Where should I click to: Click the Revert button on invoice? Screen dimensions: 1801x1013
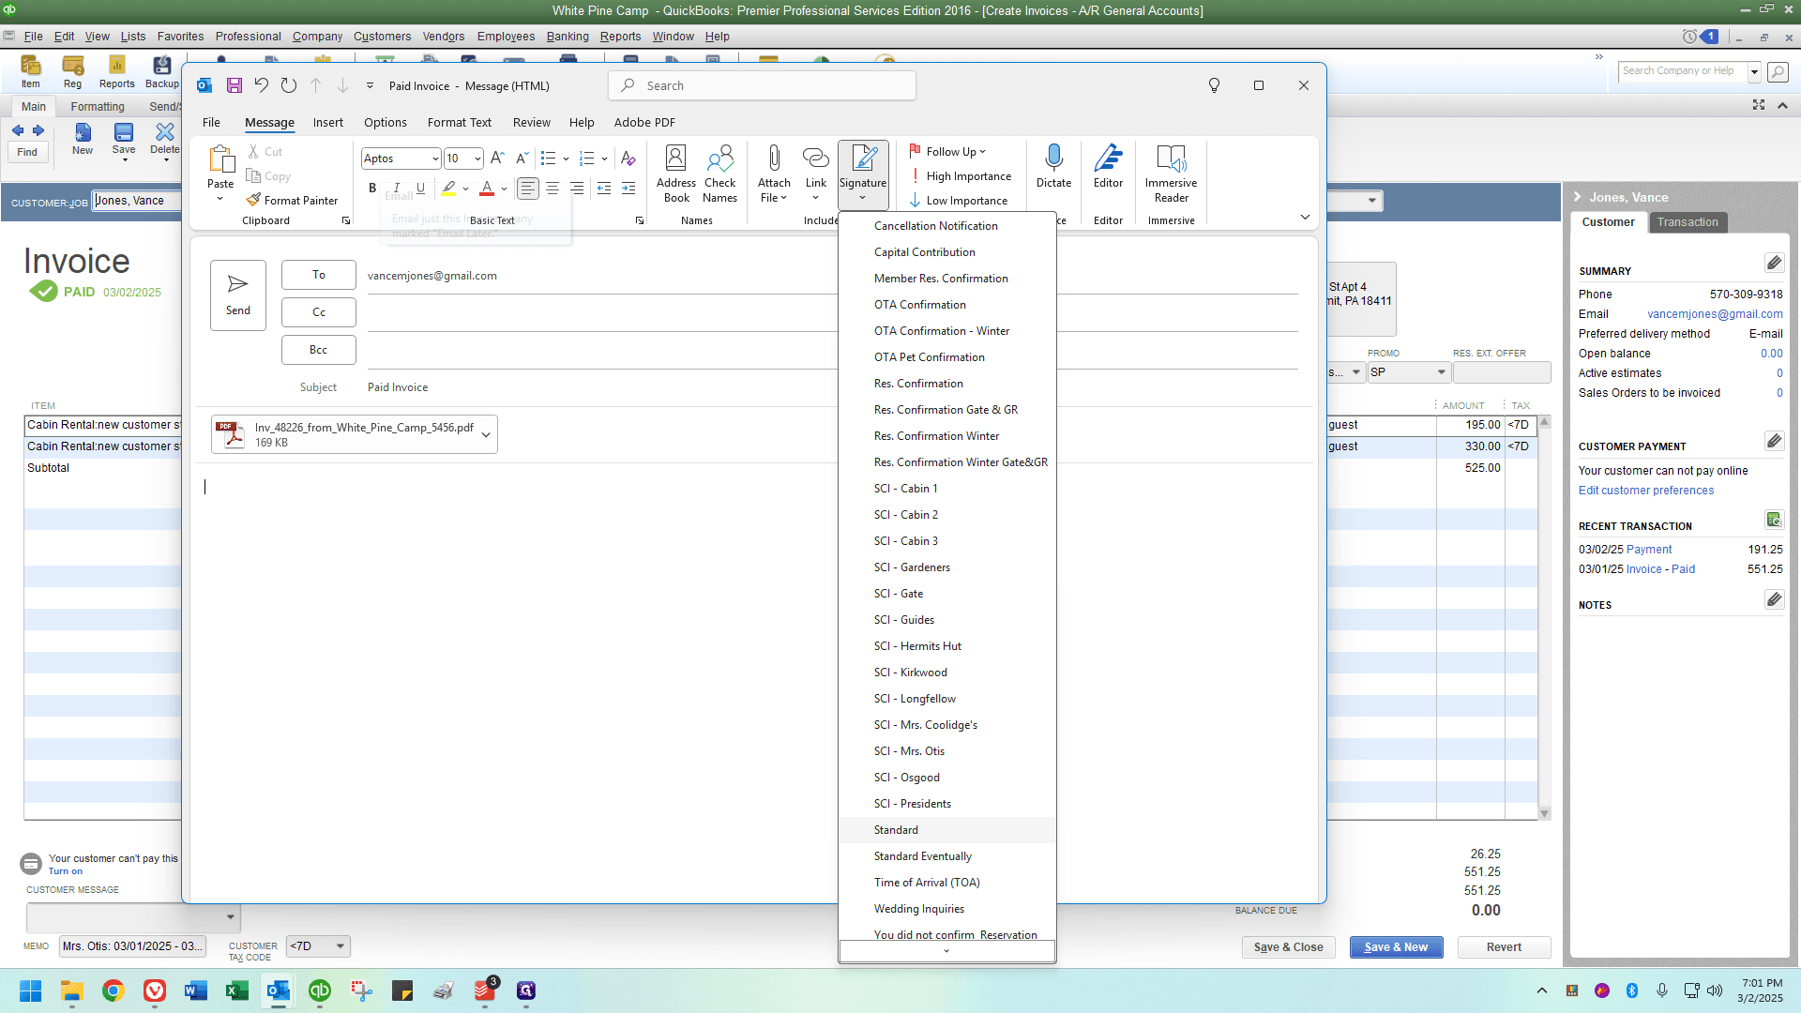(x=1504, y=947)
